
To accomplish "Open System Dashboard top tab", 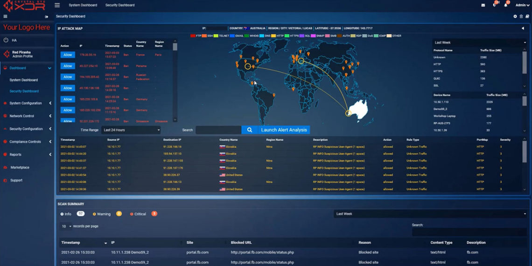I will 83,5.
